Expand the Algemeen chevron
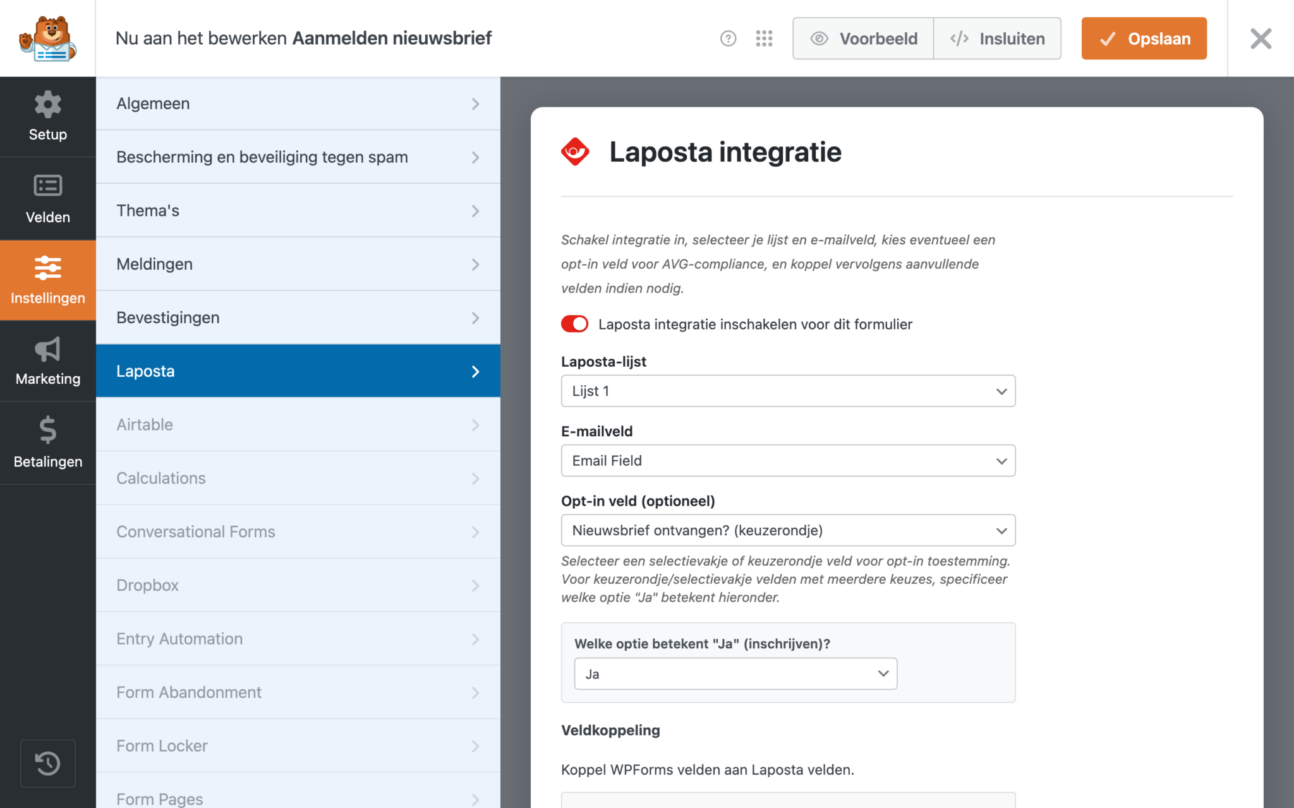This screenshot has width=1294, height=808. pos(475,104)
